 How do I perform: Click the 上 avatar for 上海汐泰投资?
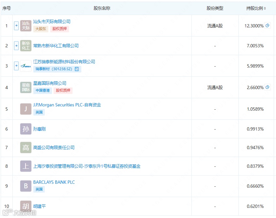tap(26, 166)
